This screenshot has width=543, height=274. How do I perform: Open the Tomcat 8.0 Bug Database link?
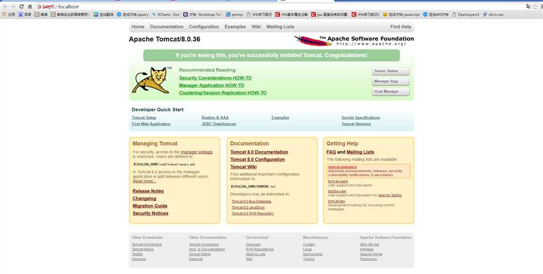[252, 201]
